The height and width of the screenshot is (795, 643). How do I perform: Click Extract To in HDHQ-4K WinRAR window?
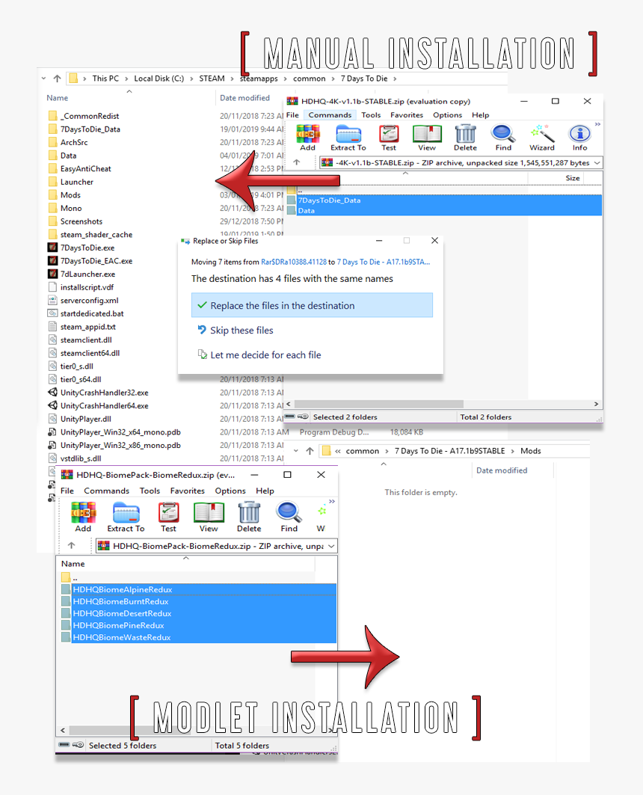pyautogui.click(x=348, y=138)
